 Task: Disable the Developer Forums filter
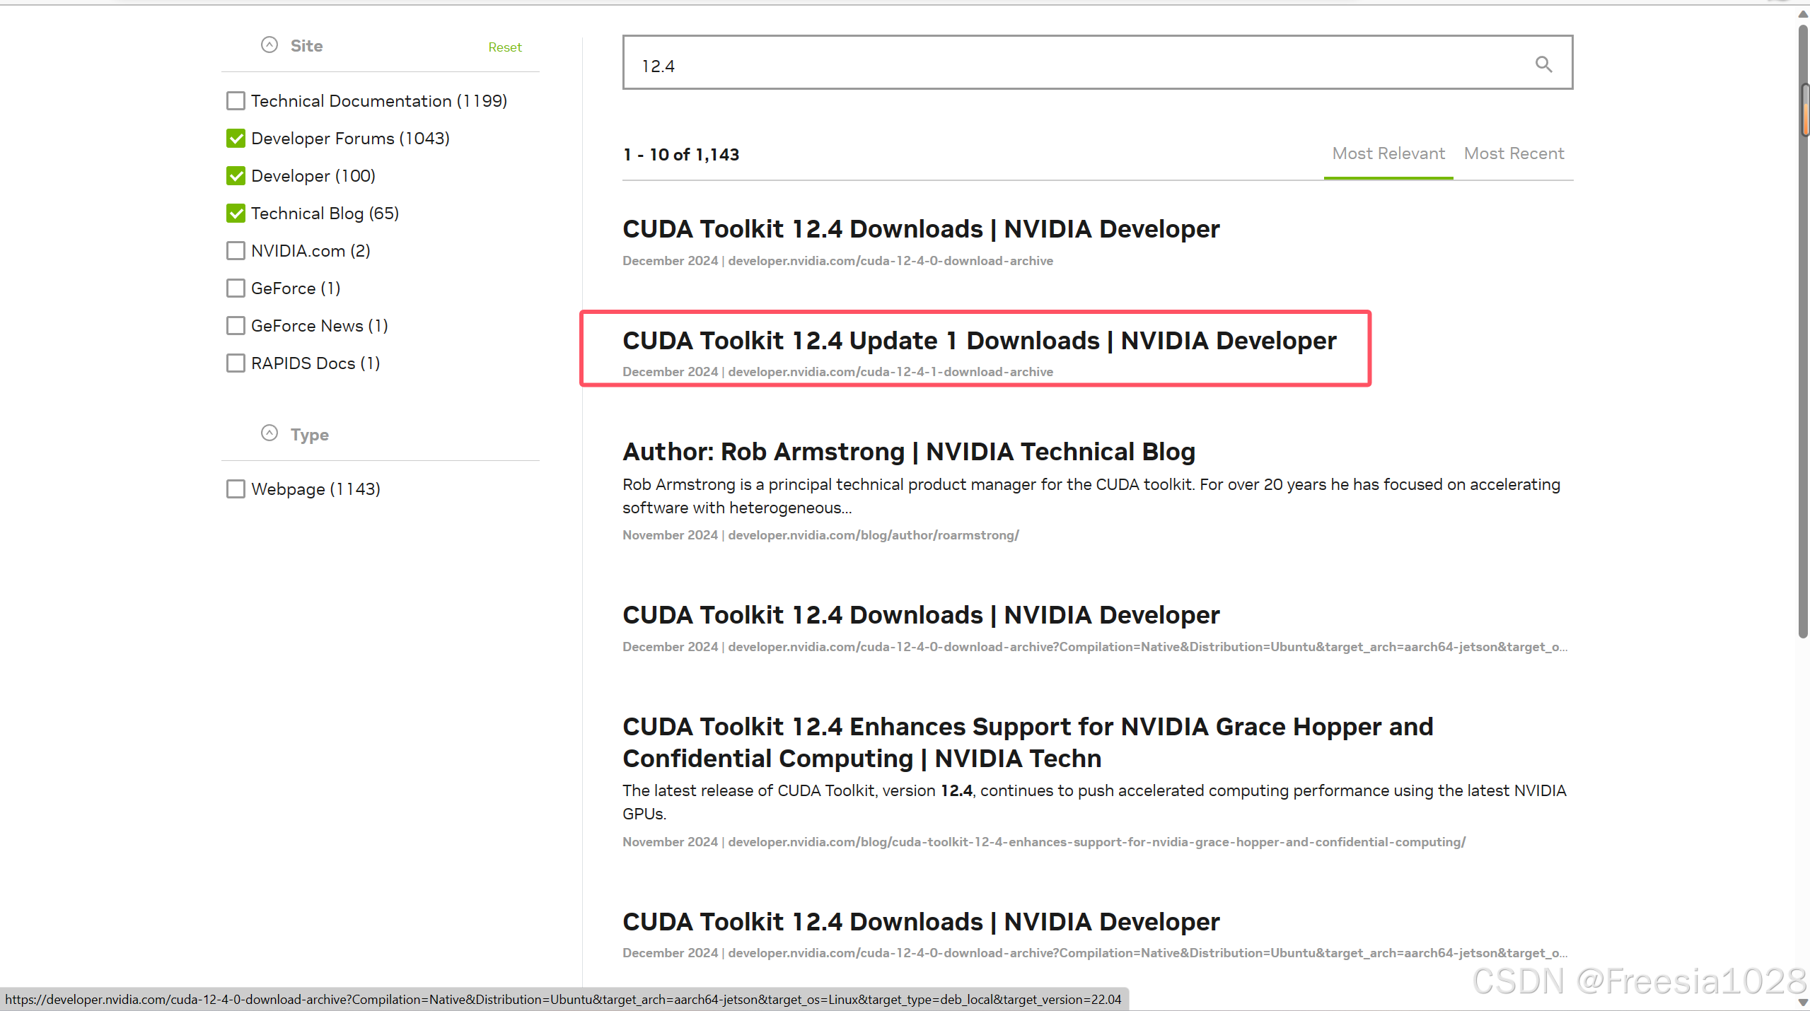tap(236, 138)
